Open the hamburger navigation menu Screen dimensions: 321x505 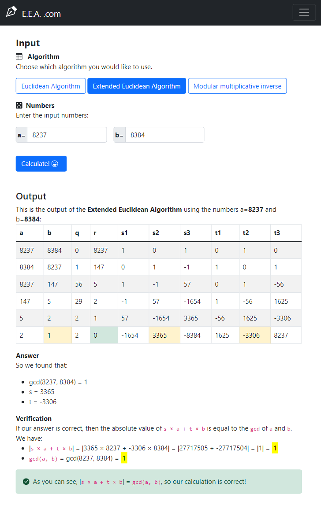[x=304, y=12]
